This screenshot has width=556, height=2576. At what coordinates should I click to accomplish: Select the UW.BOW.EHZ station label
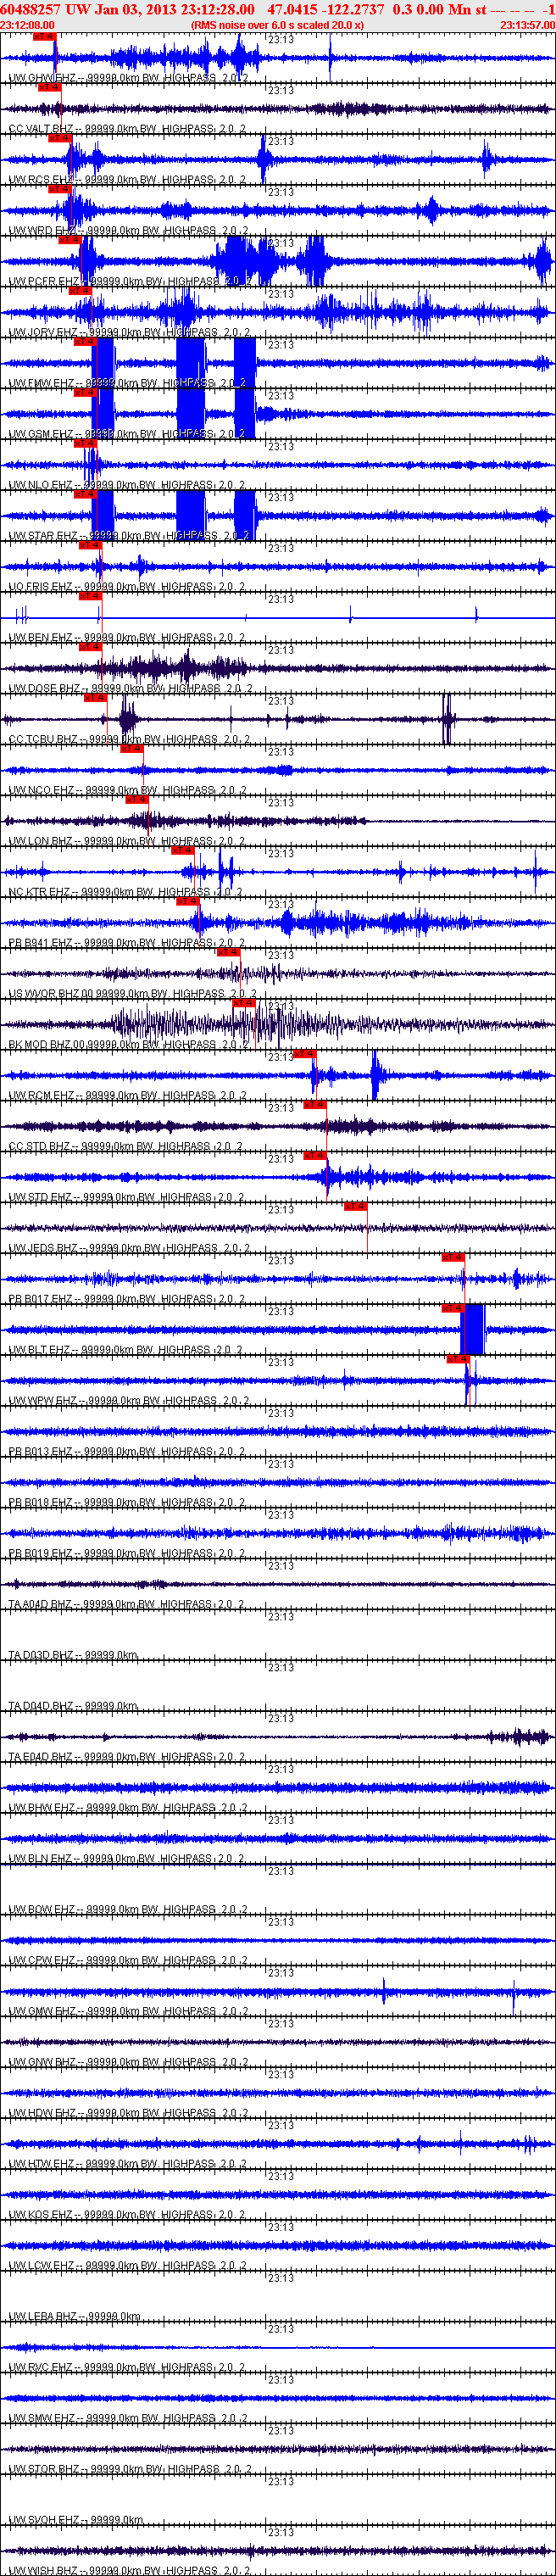click(x=128, y=1910)
